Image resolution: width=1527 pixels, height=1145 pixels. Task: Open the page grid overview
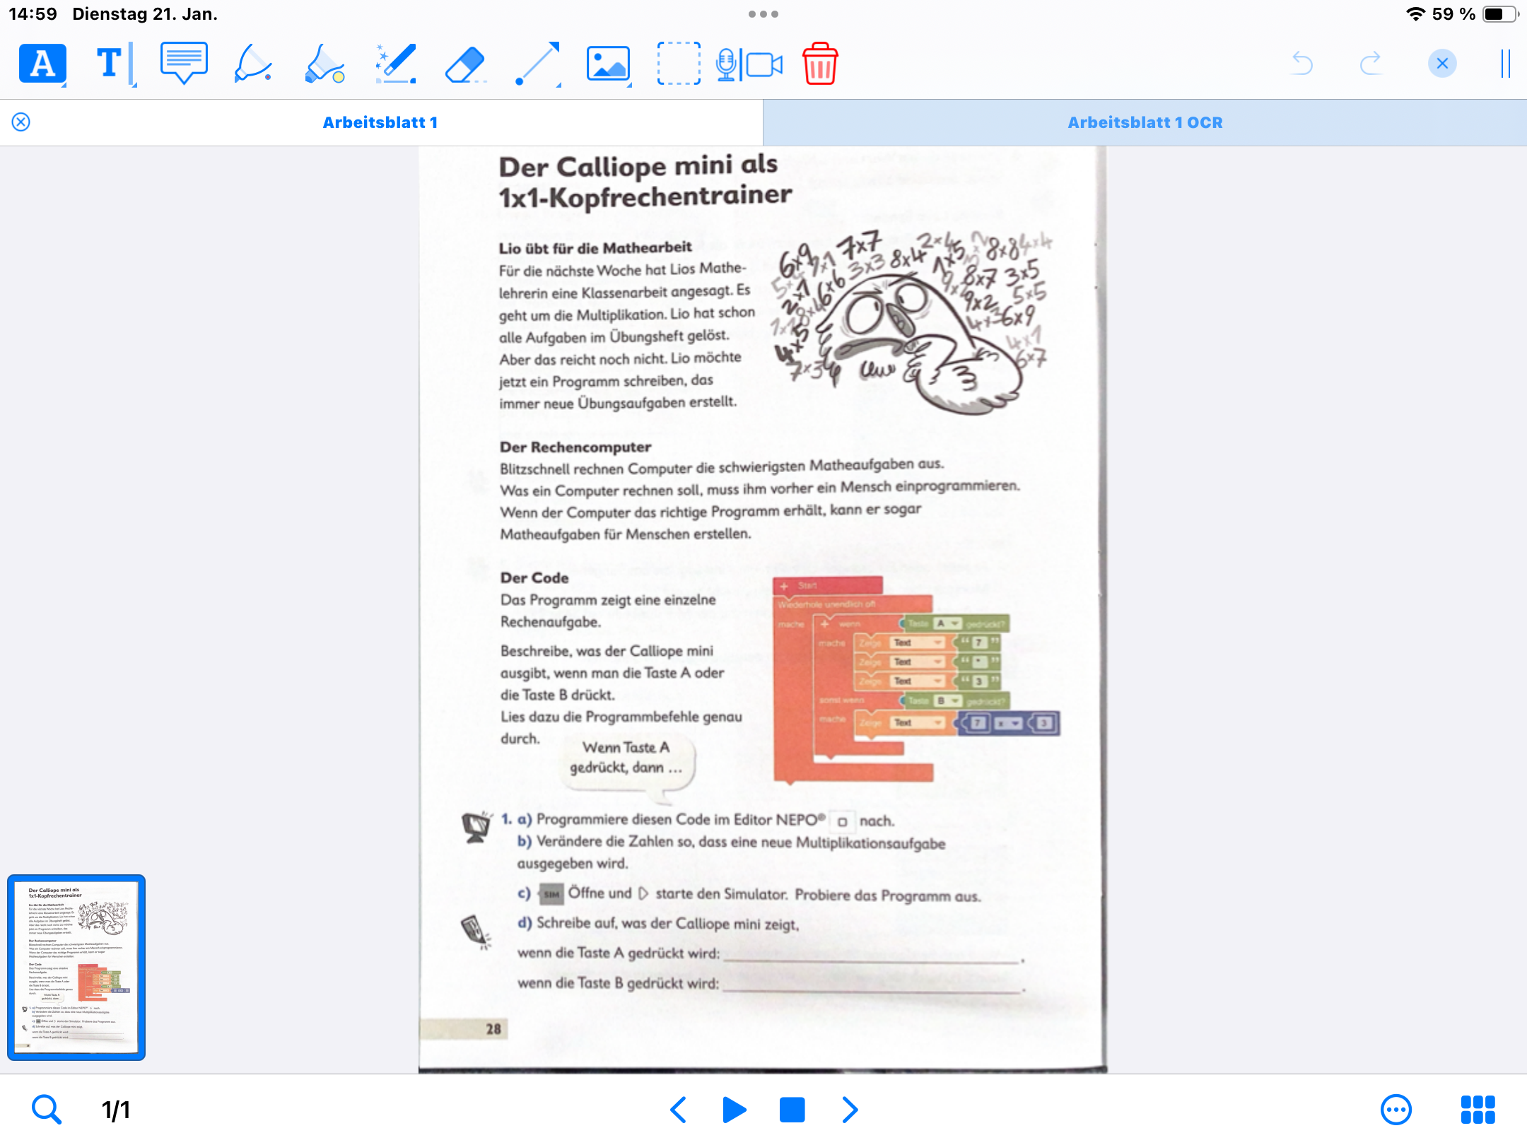[x=1478, y=1110]
